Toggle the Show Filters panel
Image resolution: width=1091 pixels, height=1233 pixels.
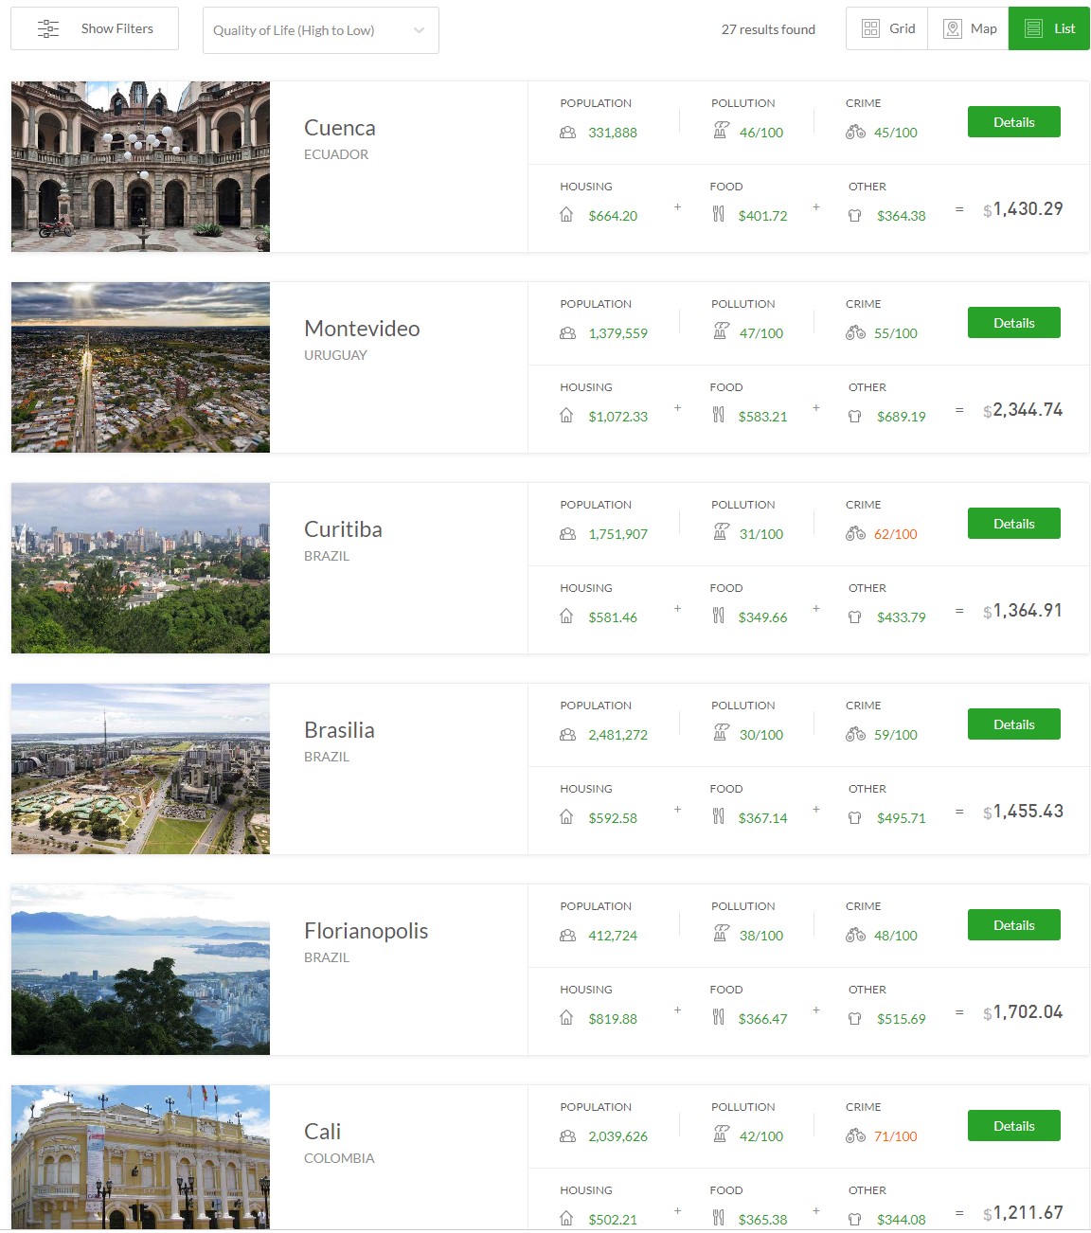[x=95, y=29]
